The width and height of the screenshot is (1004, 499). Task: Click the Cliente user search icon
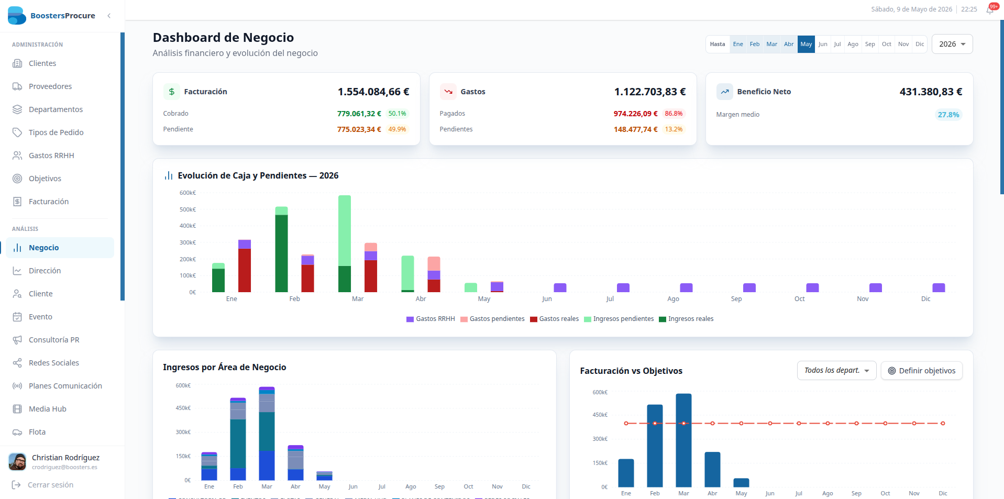(x=17, y=294)
